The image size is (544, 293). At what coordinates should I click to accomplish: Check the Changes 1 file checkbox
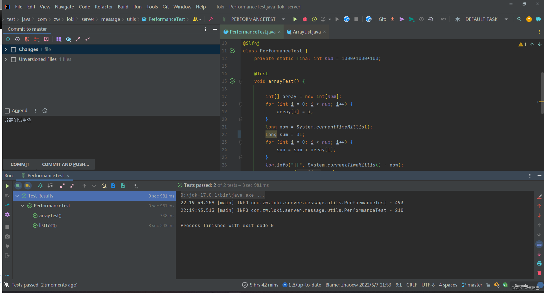click(13, 50)
